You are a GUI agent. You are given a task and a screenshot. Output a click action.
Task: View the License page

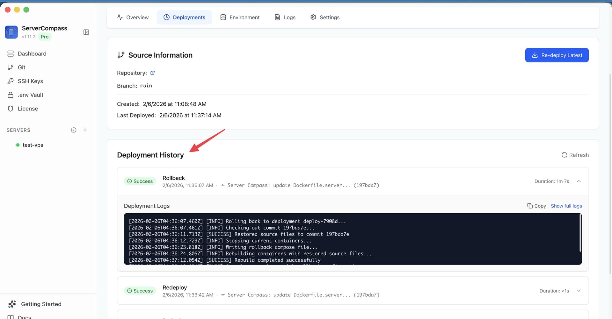tap(28, 108)
